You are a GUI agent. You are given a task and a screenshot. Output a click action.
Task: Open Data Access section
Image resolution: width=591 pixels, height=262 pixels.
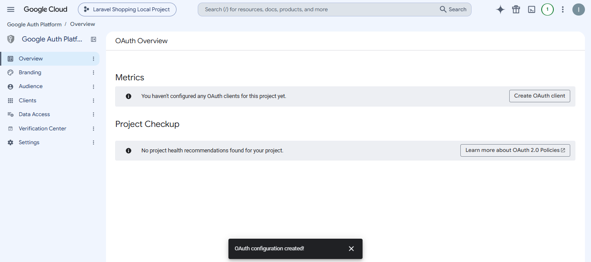(x=50, y=114)
